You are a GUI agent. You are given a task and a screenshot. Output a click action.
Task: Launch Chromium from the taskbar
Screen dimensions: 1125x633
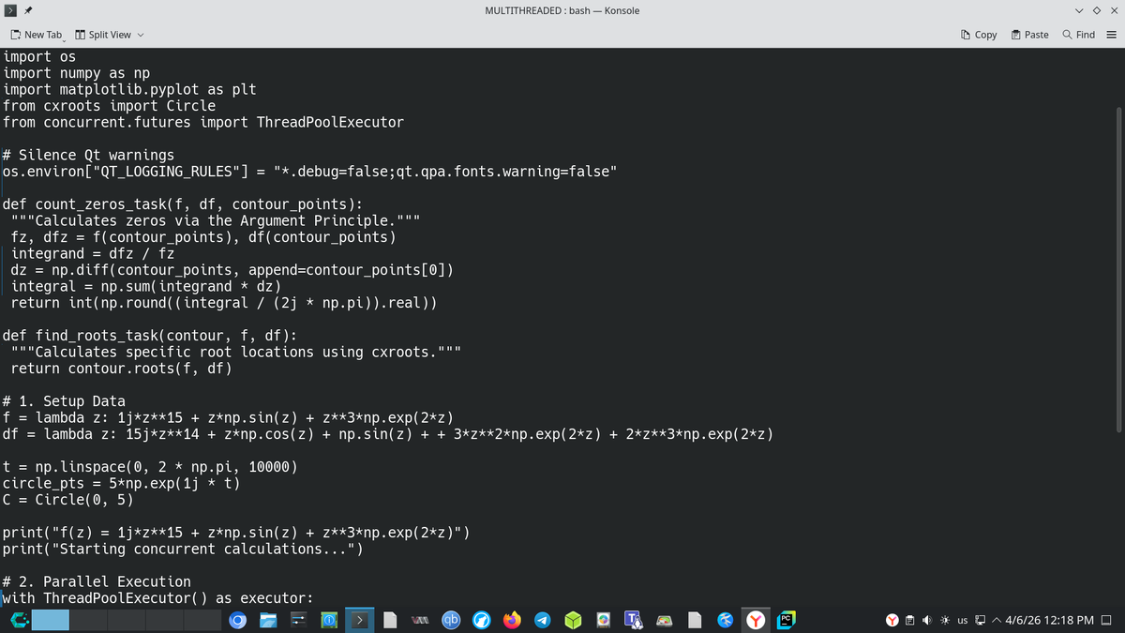(x=238, y=620)
